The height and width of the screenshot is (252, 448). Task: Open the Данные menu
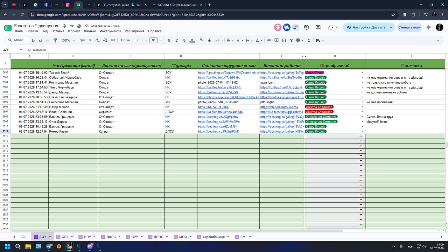coord(90,31)
